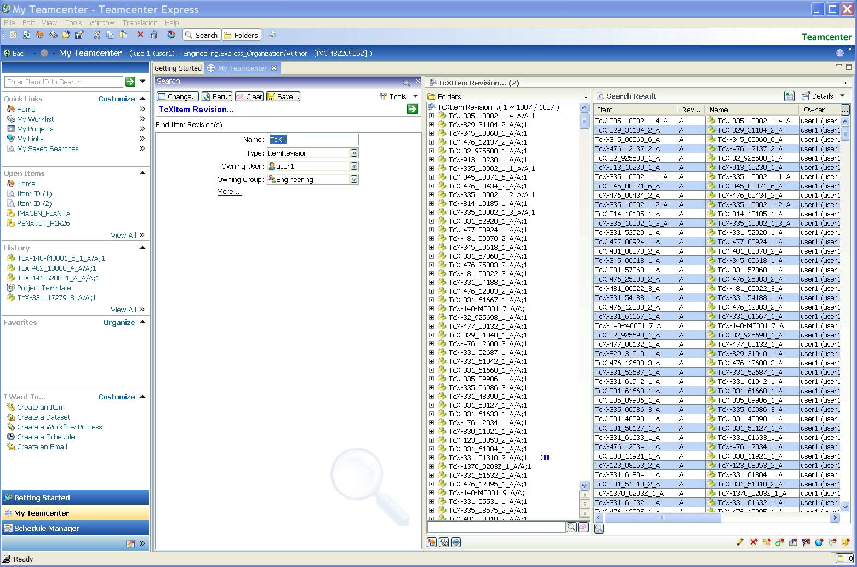Click the More link under Owning Group
The image size is (857, 567).
pyautogui.click(x=228, y=191)
